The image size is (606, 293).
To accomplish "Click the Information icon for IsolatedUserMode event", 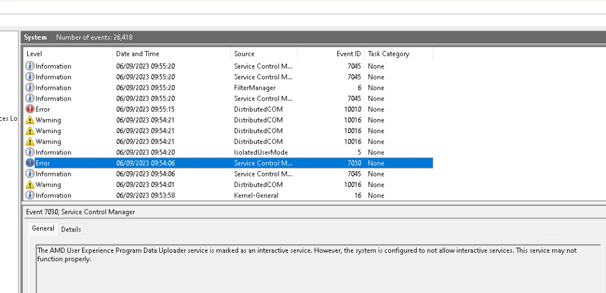I will click(x=30, y=152).
